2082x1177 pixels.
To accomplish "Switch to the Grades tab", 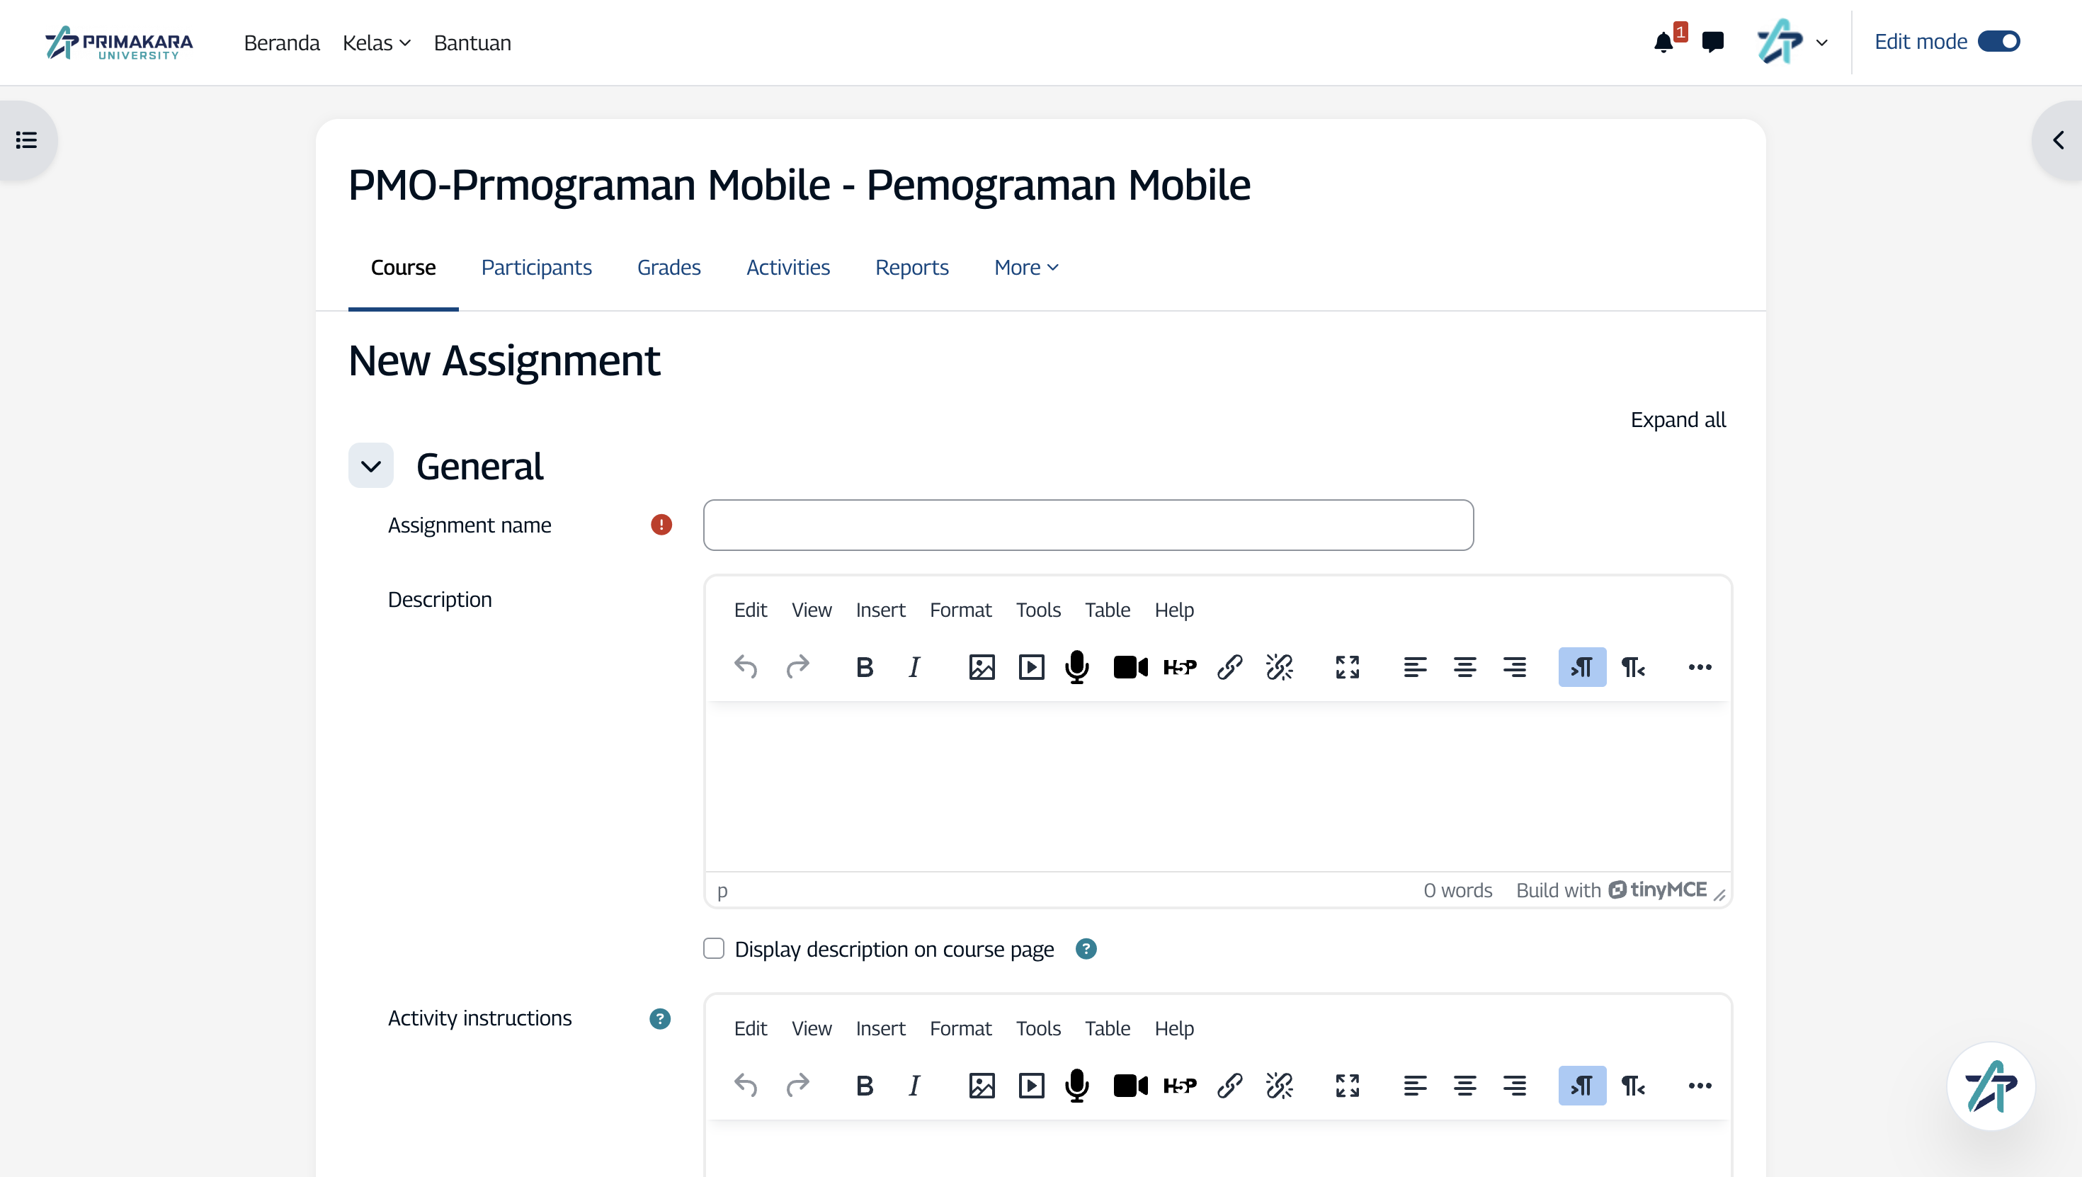I will point(669,268).
